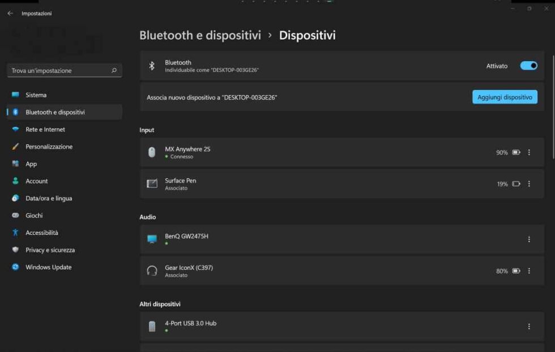The image size is (555, 352).
Task: Click the back arrow next to Impostazioni
Action: [10, 13]
